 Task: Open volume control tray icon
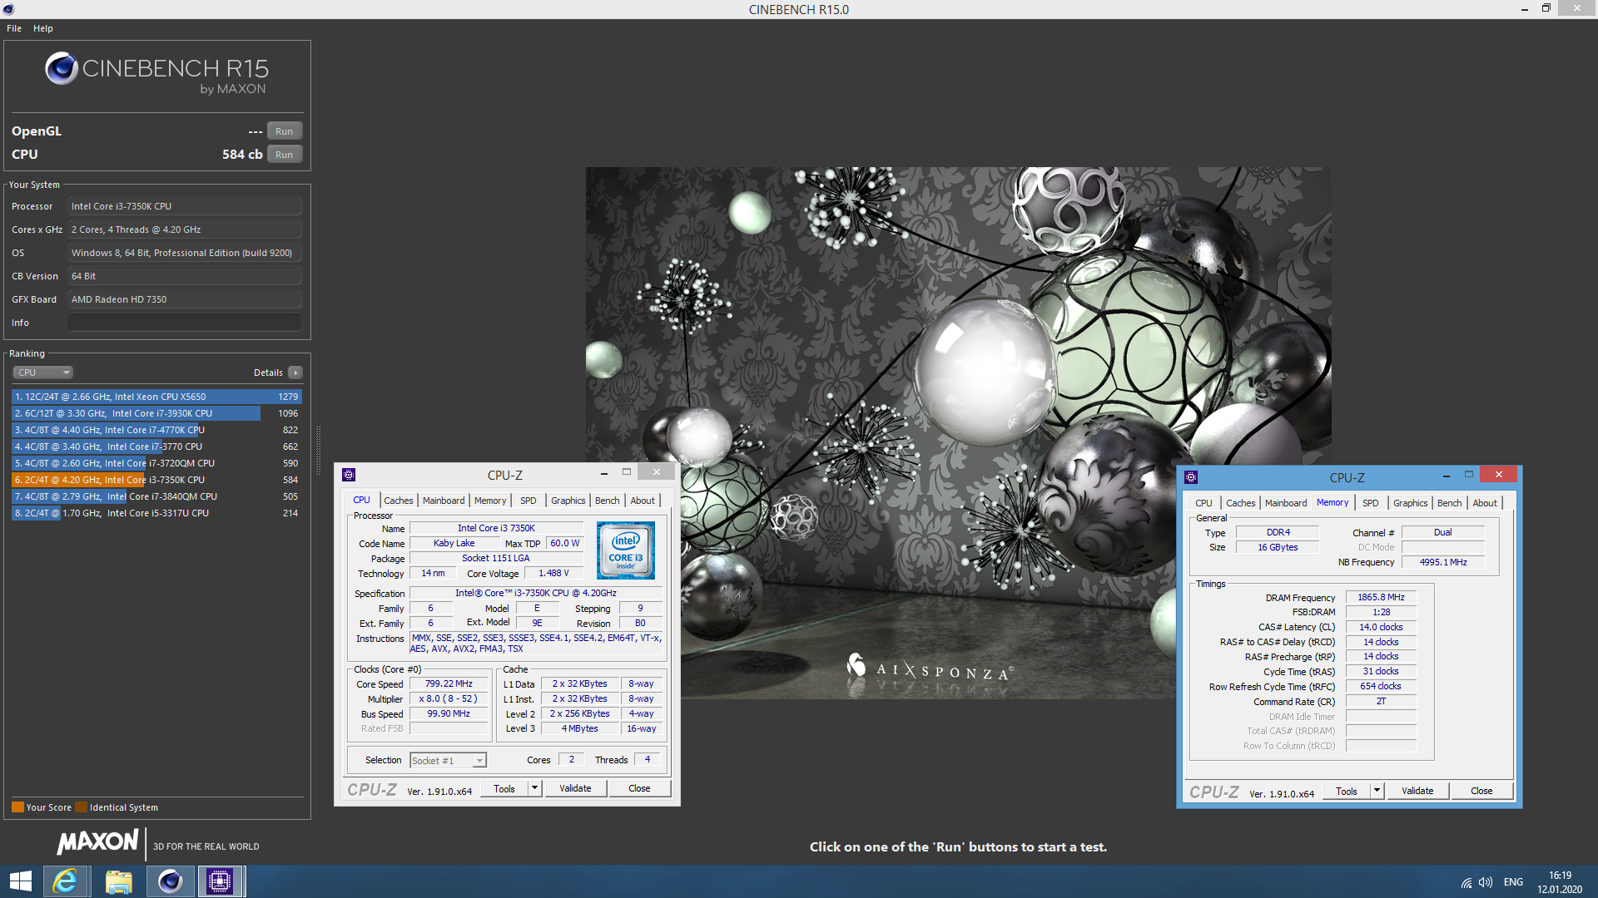(1486, 883)
